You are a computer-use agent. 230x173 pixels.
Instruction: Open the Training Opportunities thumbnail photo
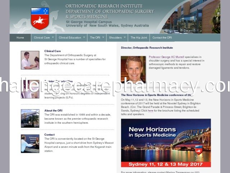[30, 89]
